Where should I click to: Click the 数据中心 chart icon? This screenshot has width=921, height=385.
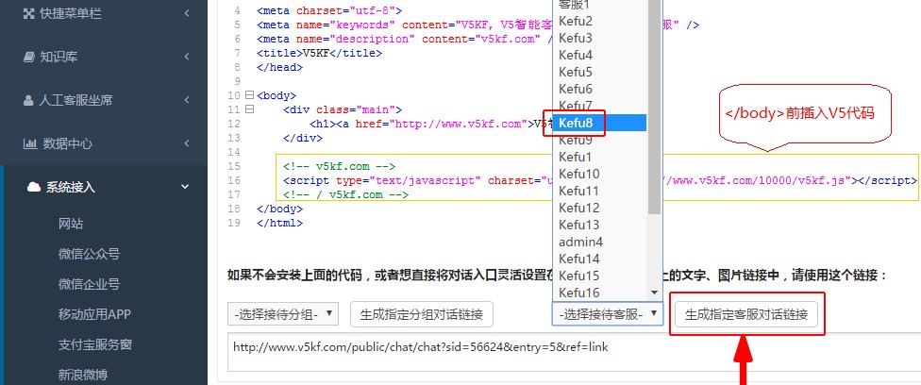(x=29, y=144)
